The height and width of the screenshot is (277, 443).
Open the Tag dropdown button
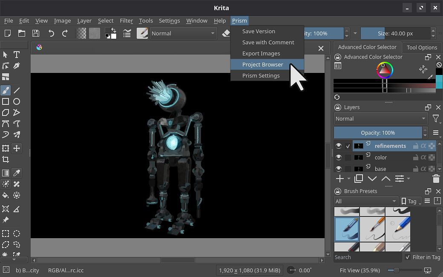pos(411,201)
